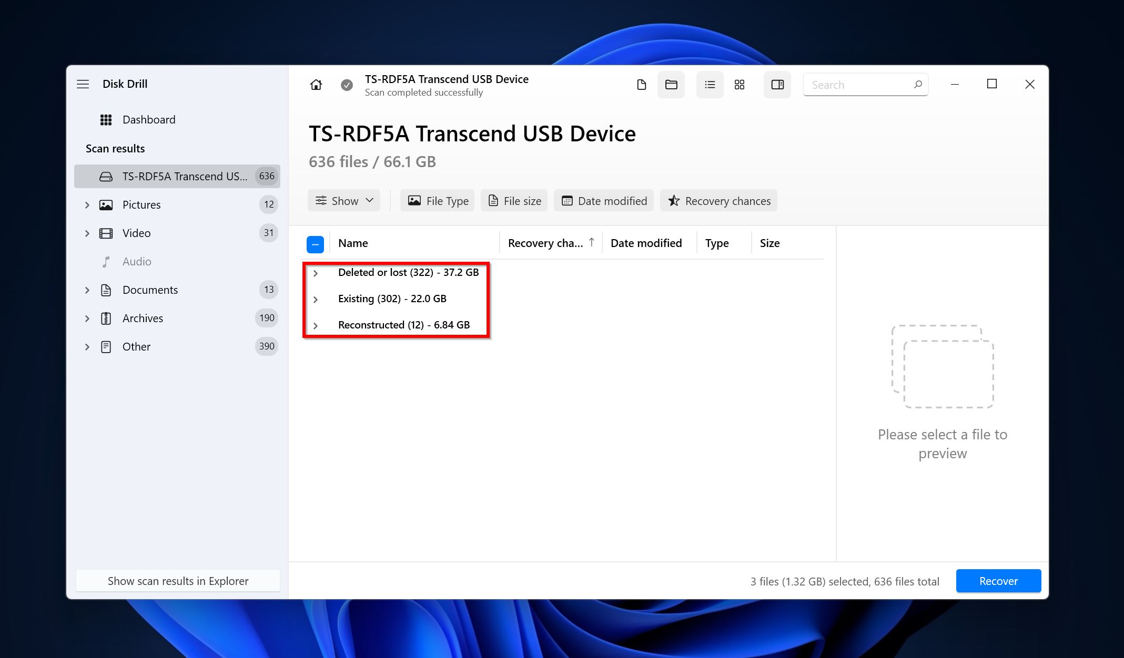Click Show scan results in Explorer
This screenshot has height=658, width=1124.
179,581
